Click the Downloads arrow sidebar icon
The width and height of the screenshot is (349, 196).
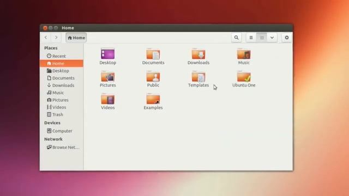tap(49, 85)
